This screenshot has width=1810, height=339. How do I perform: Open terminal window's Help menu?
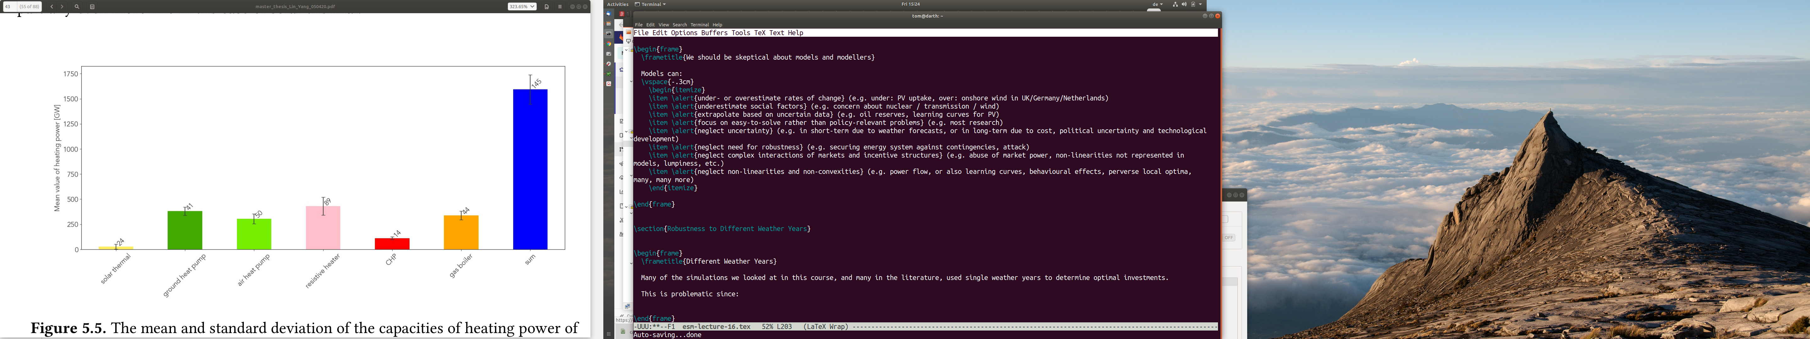click(x=717, y=24)
